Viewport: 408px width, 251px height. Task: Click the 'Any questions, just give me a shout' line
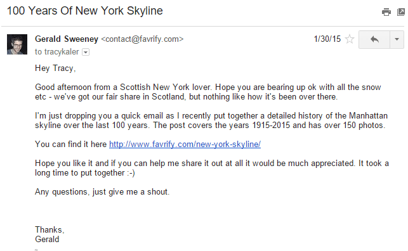[x=102, y=192]
